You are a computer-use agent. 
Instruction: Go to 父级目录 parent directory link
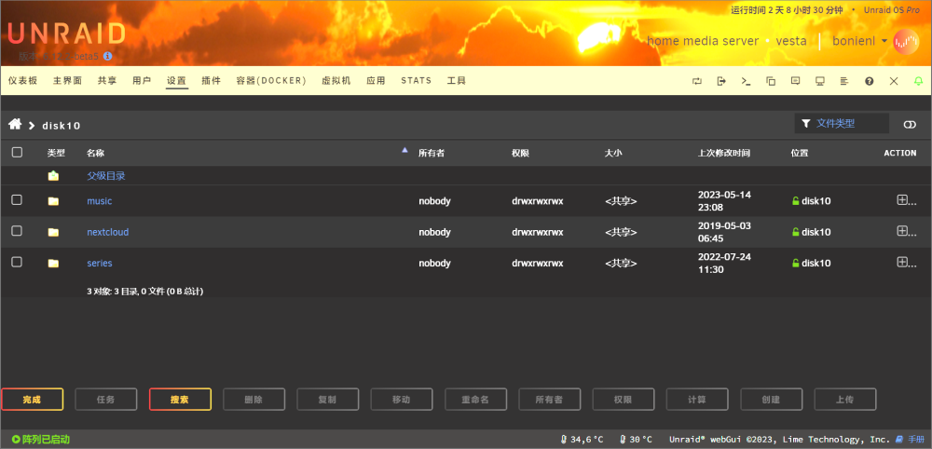(106, 176)
